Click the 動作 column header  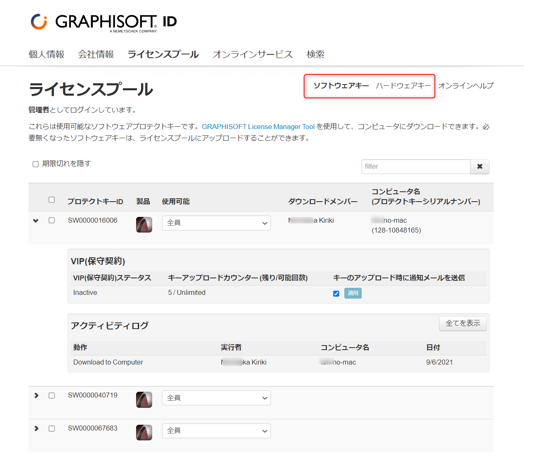pyautogui.click(x=80, y=348)
